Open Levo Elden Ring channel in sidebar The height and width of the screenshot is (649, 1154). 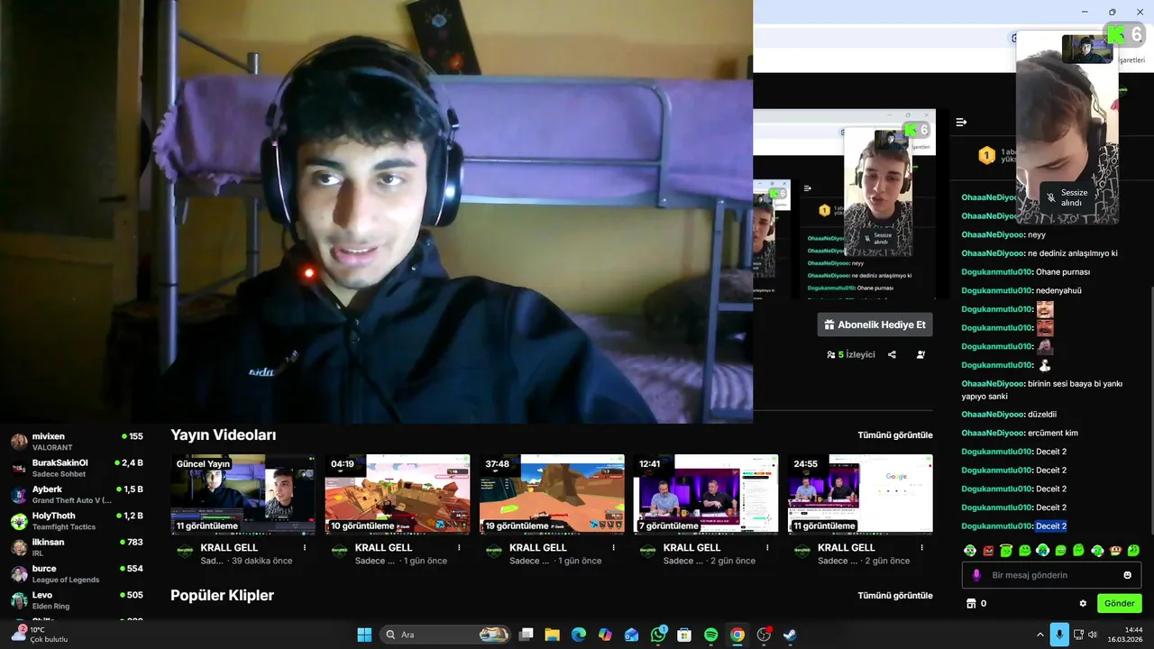tap(77, 600)
